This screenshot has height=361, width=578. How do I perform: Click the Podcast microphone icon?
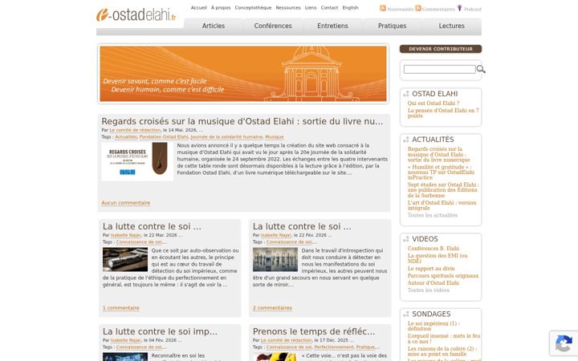pyautogui.click(x=459, y=8)
